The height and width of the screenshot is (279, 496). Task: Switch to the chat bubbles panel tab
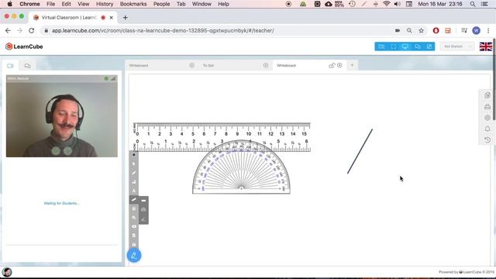[28, 66]
